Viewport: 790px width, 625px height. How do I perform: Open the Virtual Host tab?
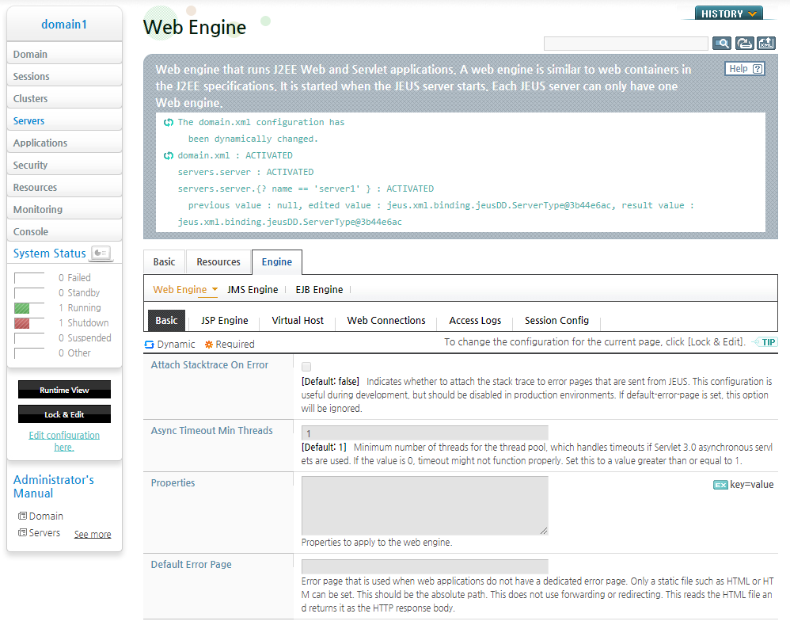point(298,321)
